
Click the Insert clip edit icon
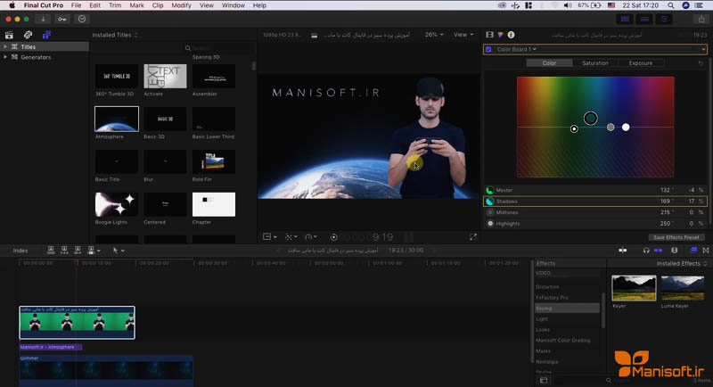(64, 250)
